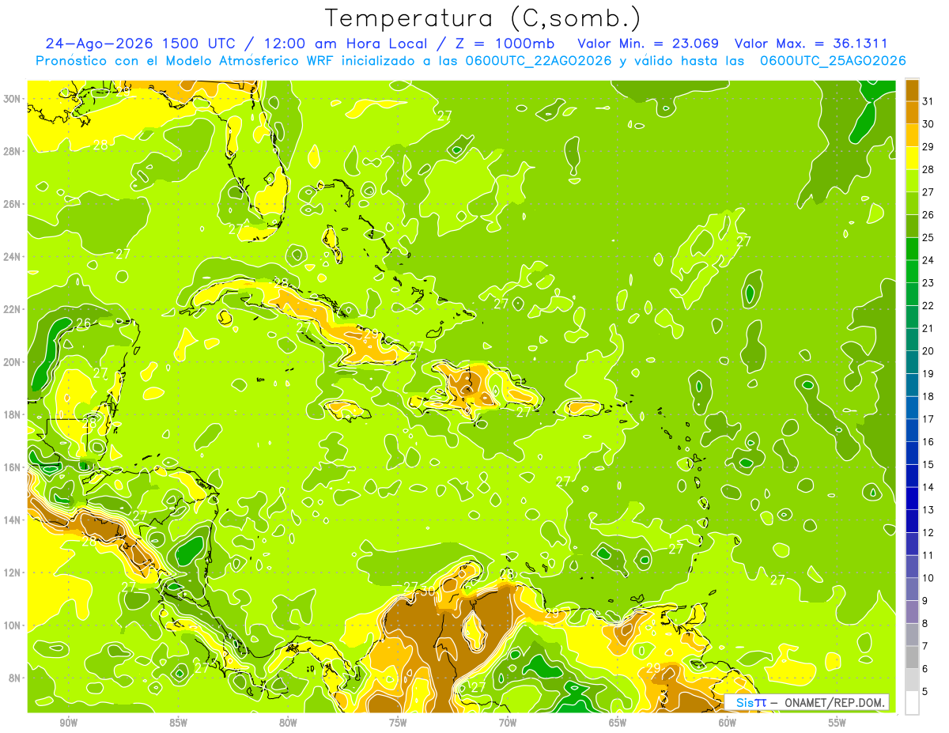Click the '16N' latitude label

13,467
